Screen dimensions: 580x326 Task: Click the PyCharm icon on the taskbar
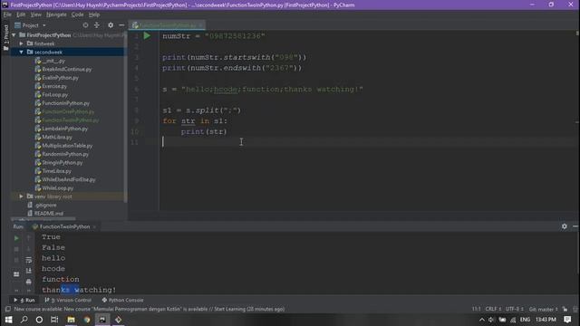tap(102, 320)
